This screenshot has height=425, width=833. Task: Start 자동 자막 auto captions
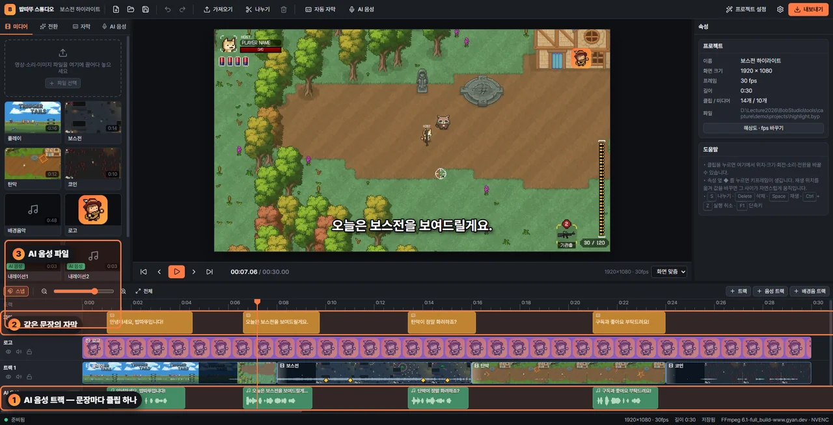(x=320, y=10)
